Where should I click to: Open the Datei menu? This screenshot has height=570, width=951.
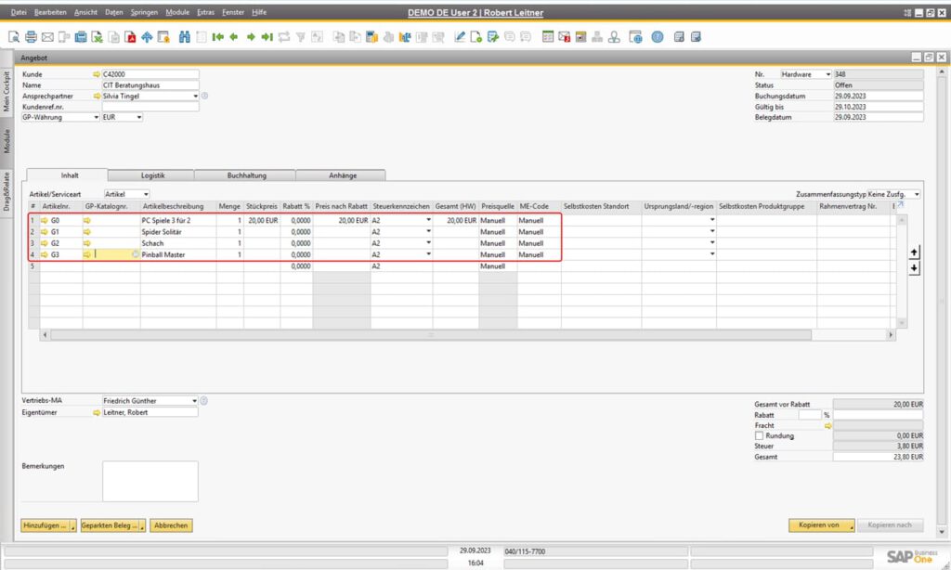tap(19, 12)
